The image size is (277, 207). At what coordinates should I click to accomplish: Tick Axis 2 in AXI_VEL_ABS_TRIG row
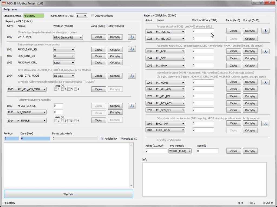pos(62,89)
